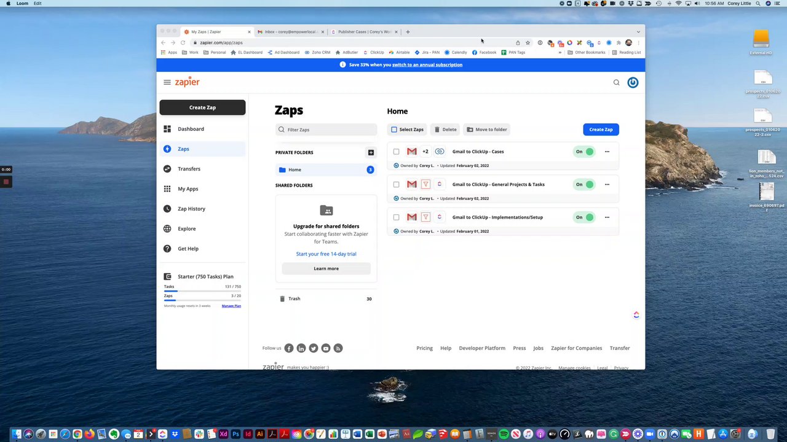Go to Dashboard in the sidebar
This screenshot has width=787, height=442.
[202, 129]
